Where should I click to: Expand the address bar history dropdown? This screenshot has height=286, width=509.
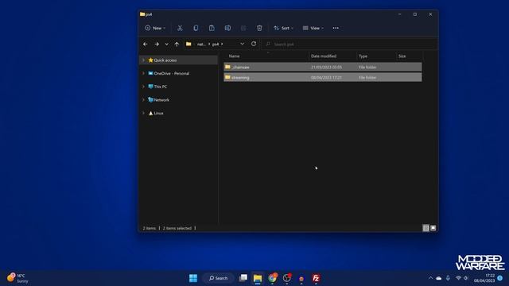coord(242,44)
